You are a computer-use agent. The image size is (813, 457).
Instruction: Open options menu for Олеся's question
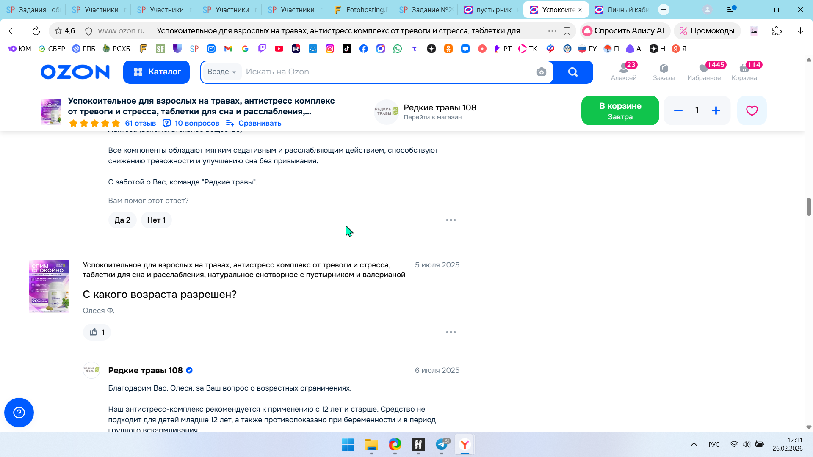pos(451,332)
